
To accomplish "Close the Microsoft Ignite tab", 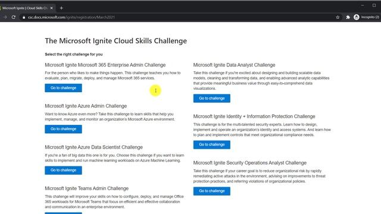I will [52, 8].
